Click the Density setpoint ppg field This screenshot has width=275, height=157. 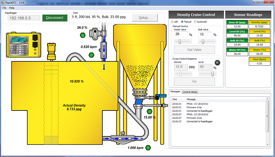click(x=181, y=67)
